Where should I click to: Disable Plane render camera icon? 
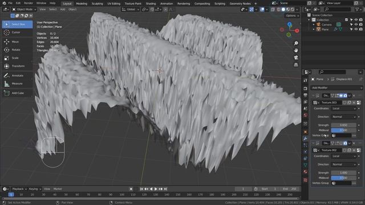pyautogui.click(x=360, y=30)
